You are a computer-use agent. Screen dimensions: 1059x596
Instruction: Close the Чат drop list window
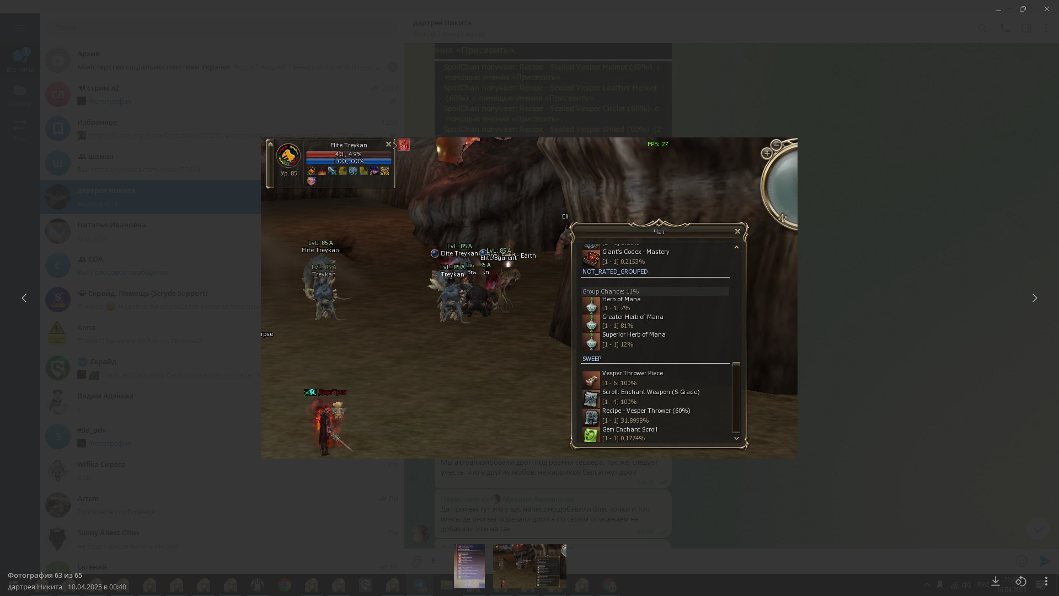pyautogui.click(x=737, y=231)
